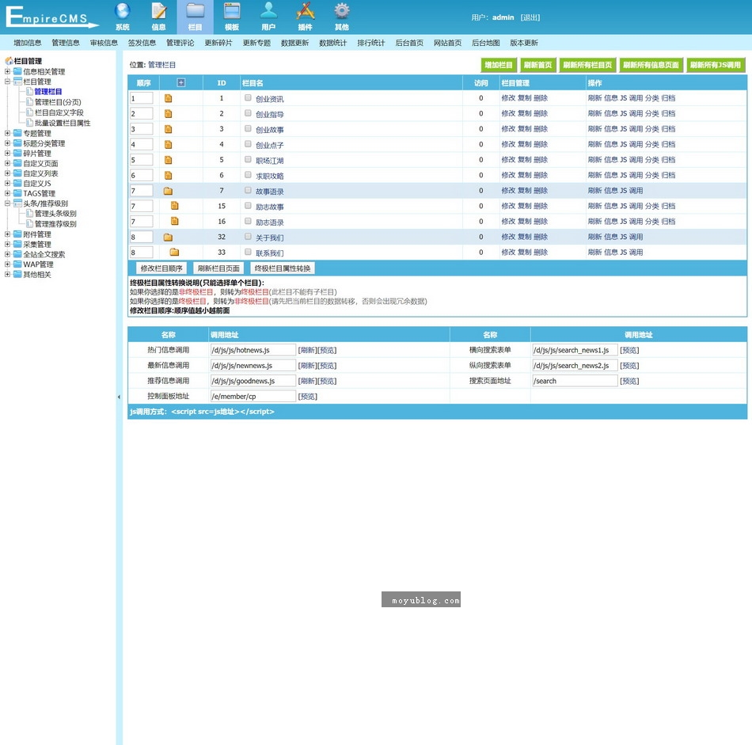Screen dimensions: 752x745
Task: Open 数据更新 in the submenu bar
Action: click(295, 43)
